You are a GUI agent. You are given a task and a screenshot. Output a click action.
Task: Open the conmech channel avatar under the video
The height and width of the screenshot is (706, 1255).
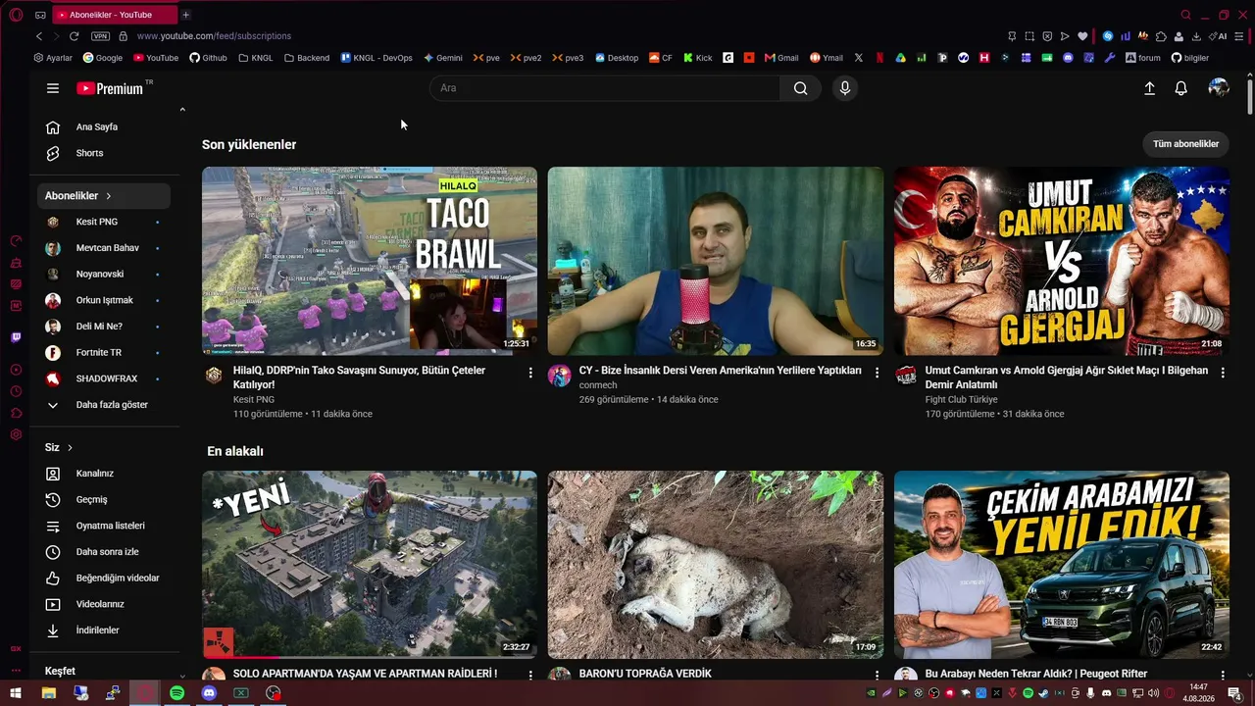click(559, 376)
